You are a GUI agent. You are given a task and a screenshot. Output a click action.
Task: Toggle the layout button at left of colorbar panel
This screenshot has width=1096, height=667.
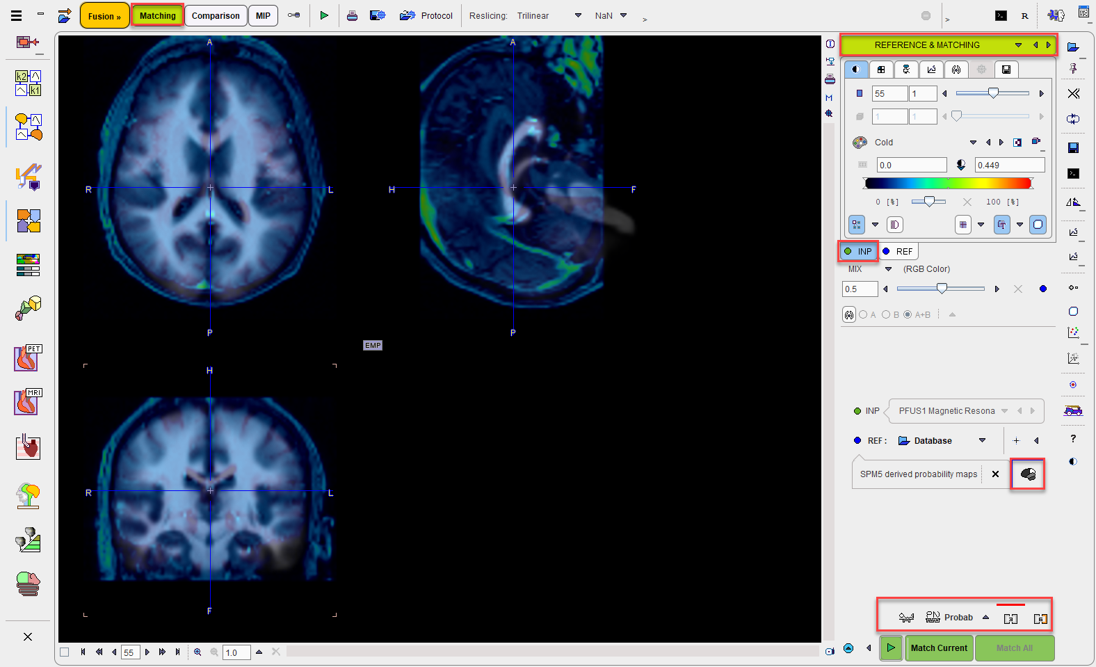(x=856, y=224)
